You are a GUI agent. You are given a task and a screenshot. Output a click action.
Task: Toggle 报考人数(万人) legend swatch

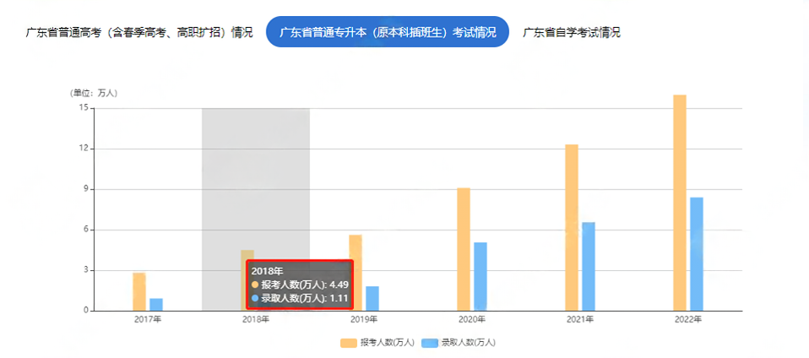pos(348,343)
